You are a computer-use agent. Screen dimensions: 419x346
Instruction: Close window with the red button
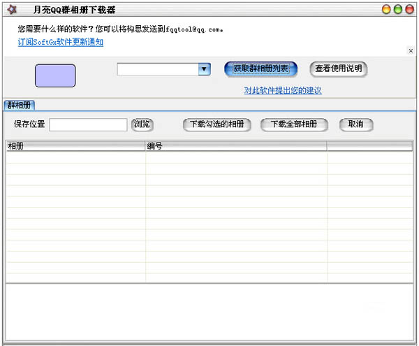[409, 10]
